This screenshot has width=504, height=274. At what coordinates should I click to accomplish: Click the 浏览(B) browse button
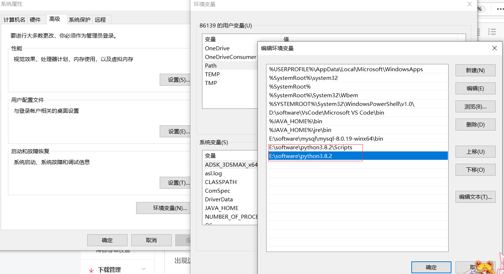pos(475,106)
